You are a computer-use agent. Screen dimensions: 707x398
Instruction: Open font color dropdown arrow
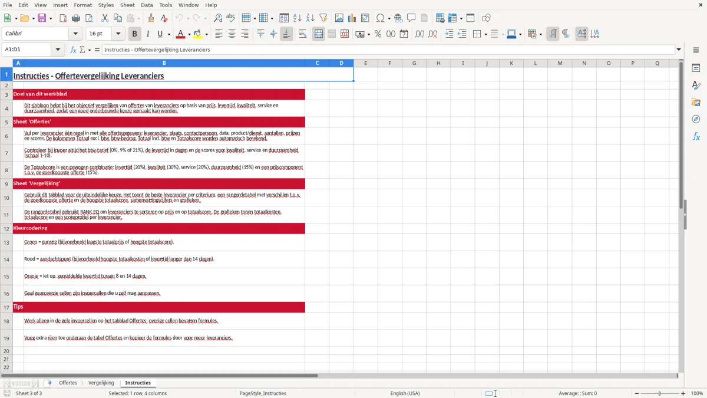(x=189, y=34)
